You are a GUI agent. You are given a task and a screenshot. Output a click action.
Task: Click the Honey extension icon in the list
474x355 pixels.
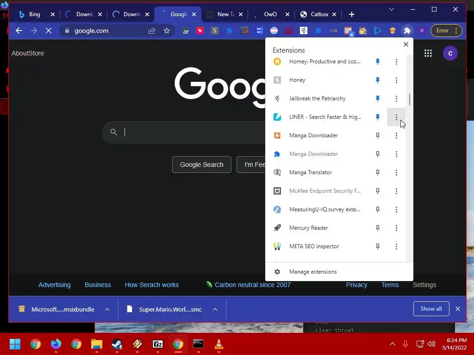277,80
